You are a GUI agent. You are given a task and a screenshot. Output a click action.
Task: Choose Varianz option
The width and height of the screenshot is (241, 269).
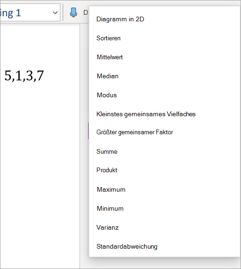[108, 227]
